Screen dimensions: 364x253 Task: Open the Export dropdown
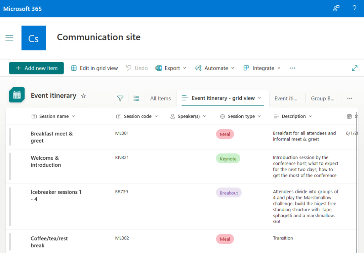tap(171, 68)
